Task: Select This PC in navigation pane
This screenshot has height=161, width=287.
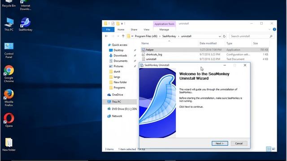Action: coord(120,102)
